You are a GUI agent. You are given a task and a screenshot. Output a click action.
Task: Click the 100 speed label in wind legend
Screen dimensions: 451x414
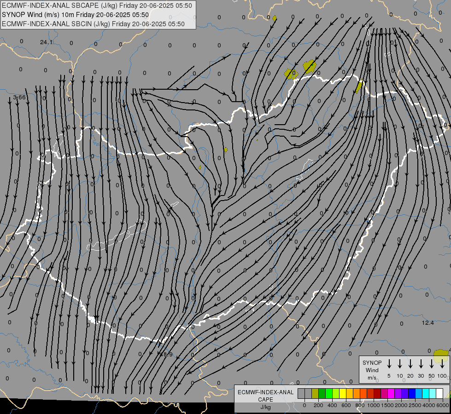pyautogui.click(x=442, y=376)
